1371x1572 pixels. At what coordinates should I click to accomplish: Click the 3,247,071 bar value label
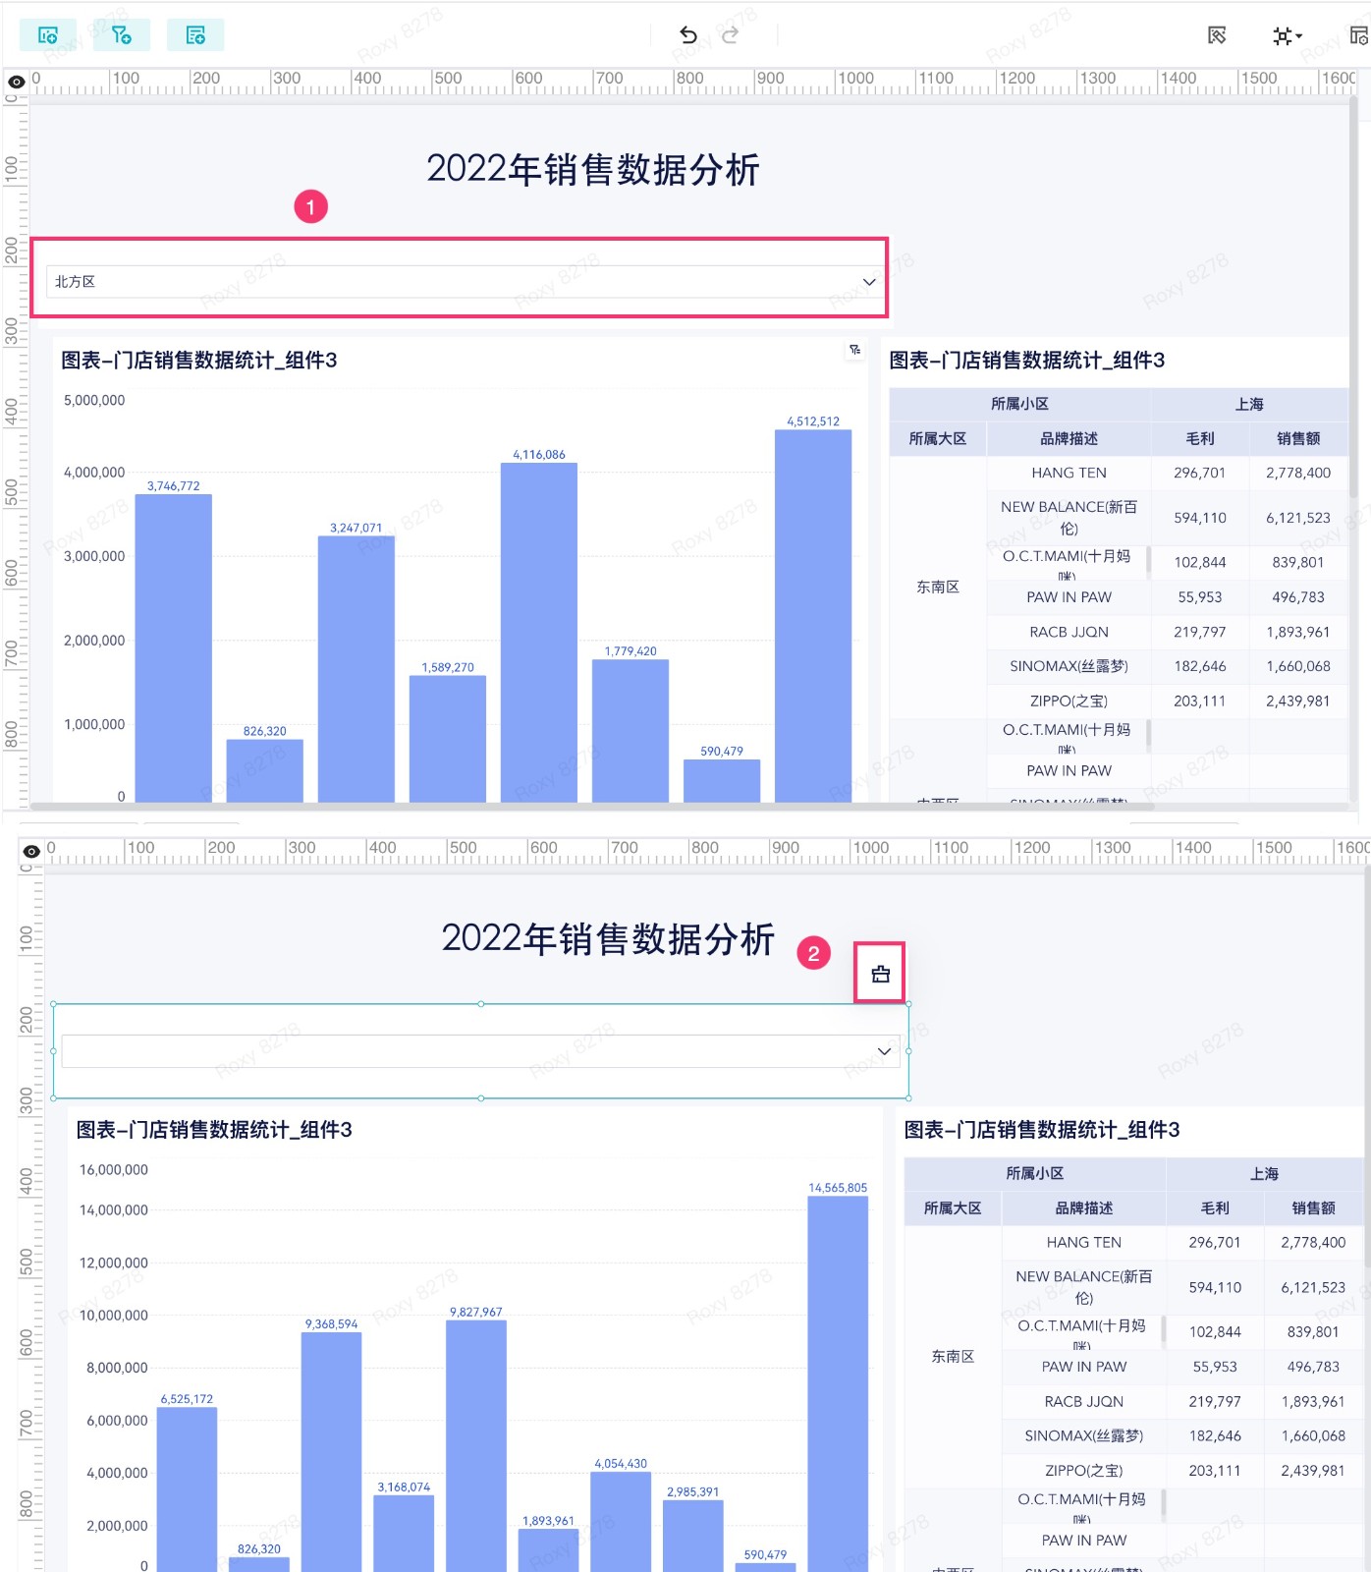[356, 529]
